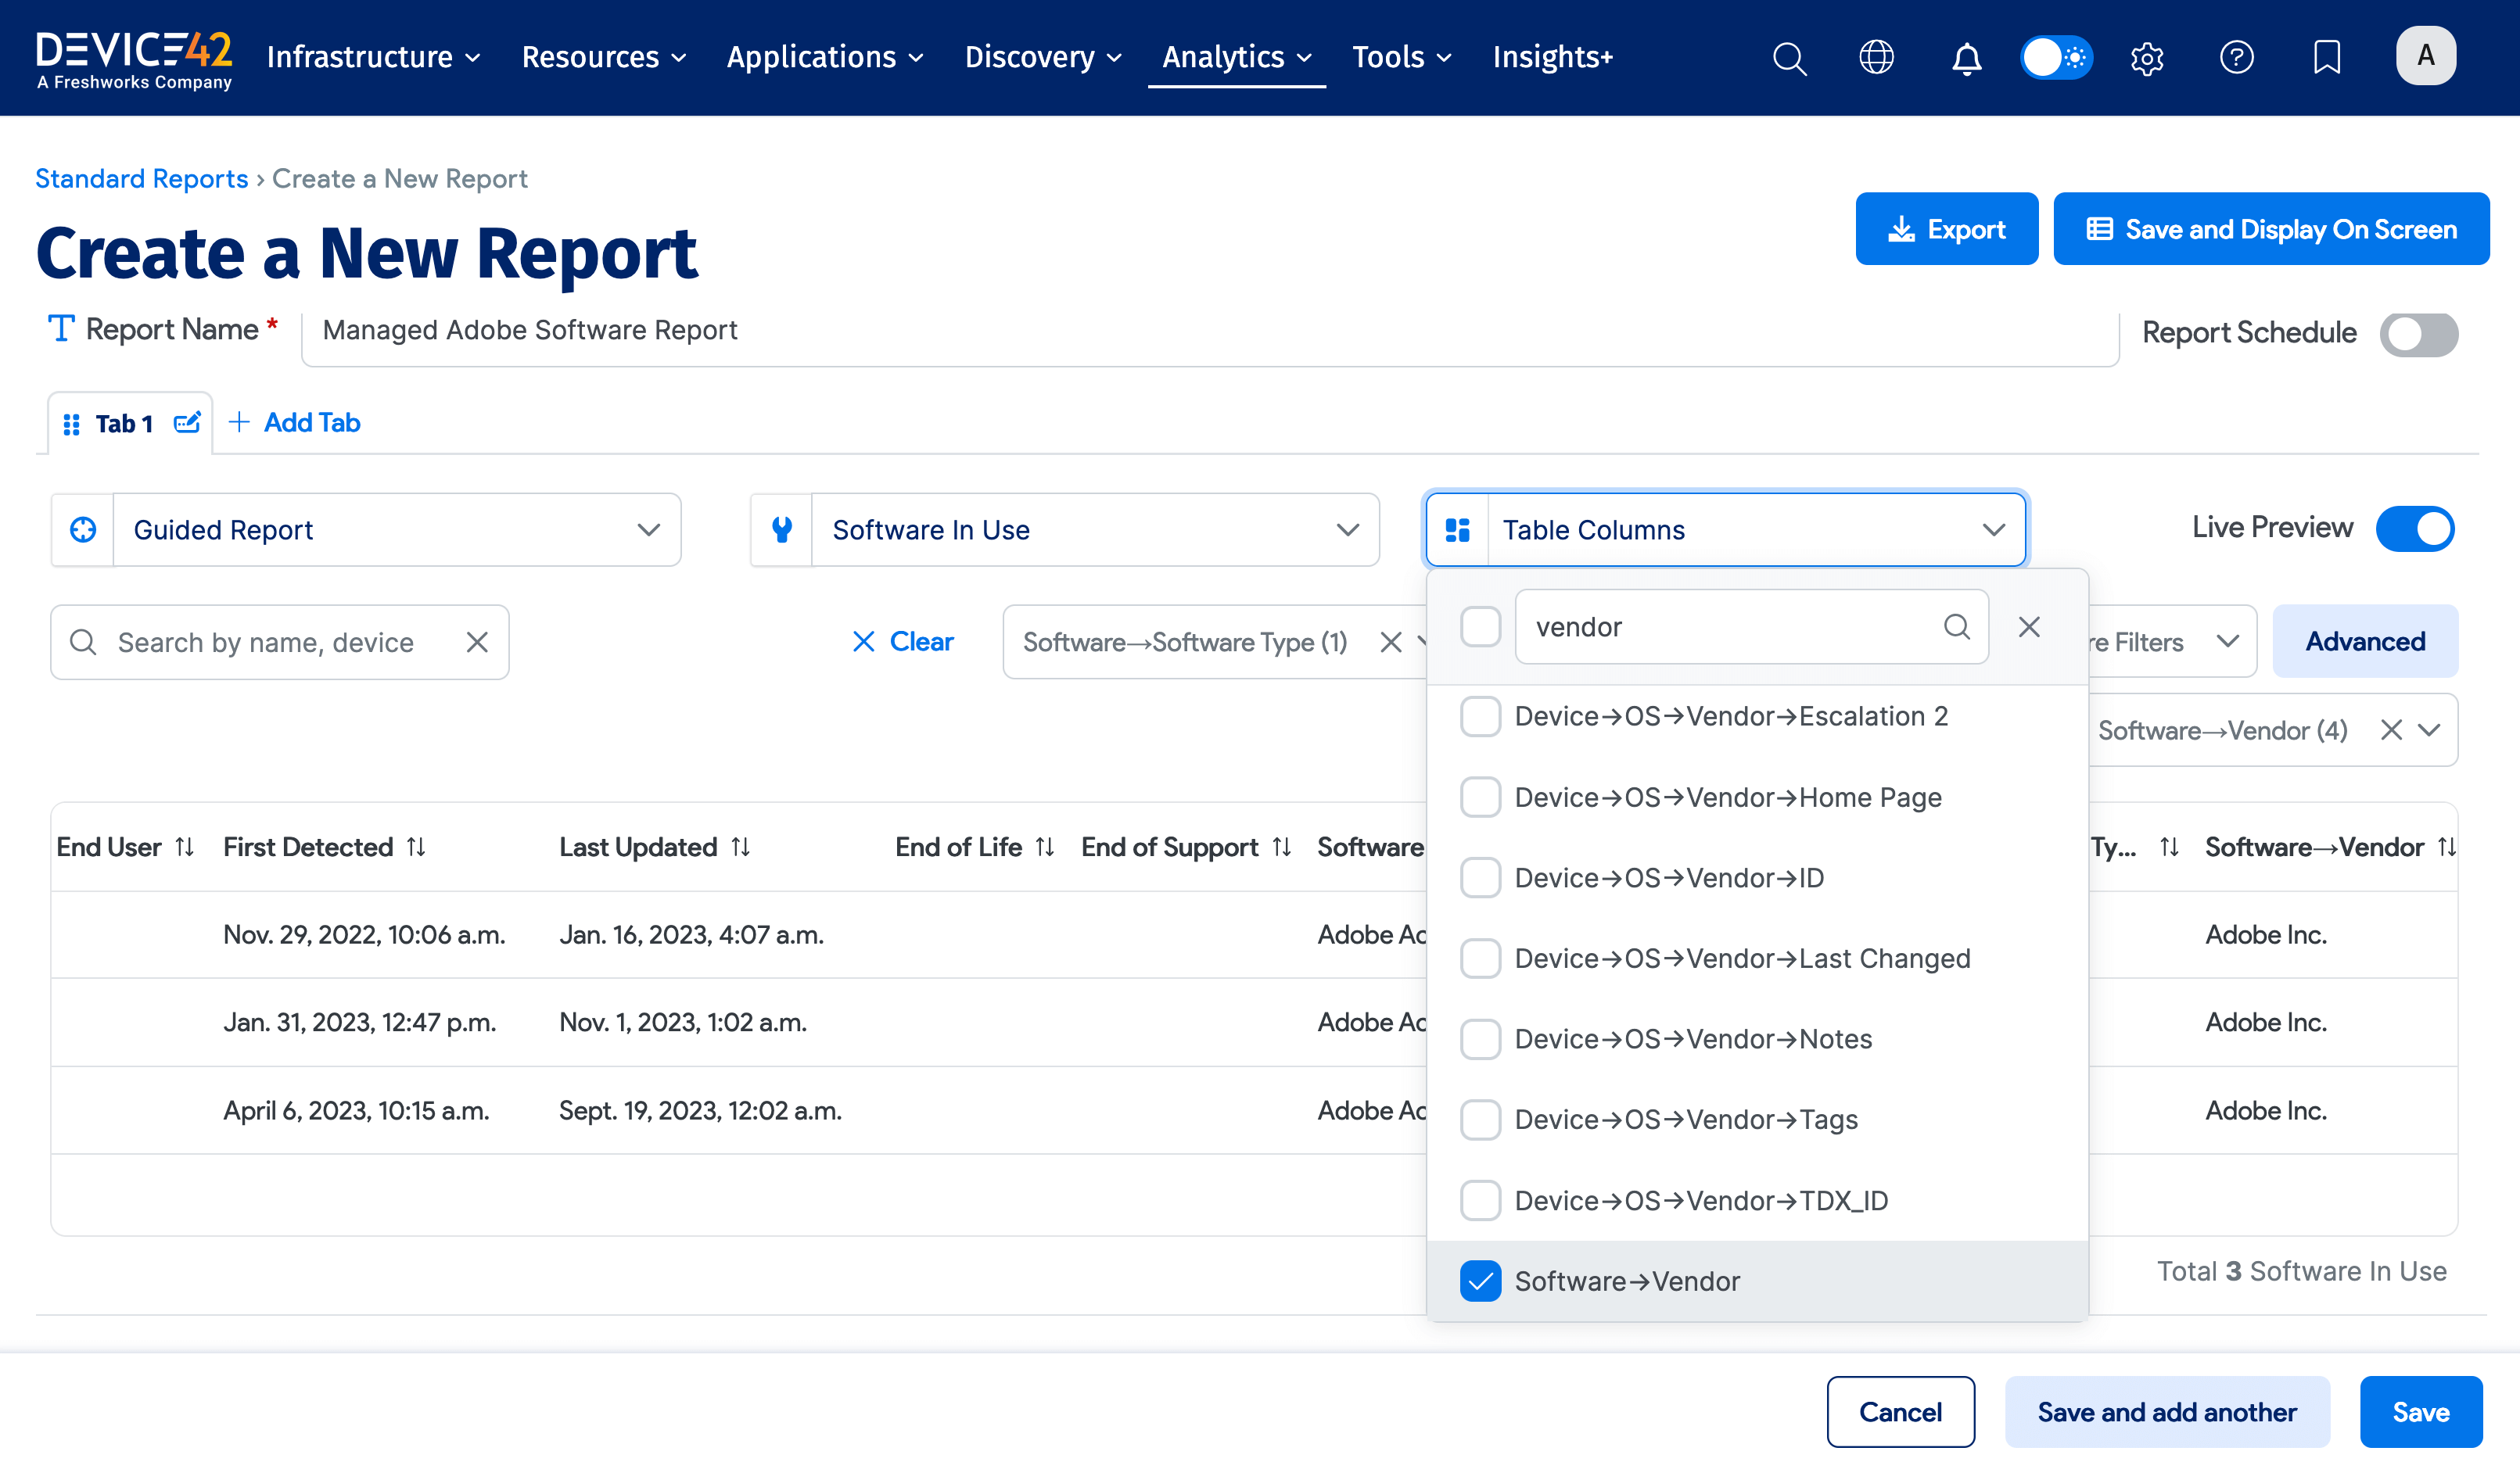This screenshot has height=1462, width=2520.
Task: Click the edit icon next to Tab 1
Action: coord(187,423)
